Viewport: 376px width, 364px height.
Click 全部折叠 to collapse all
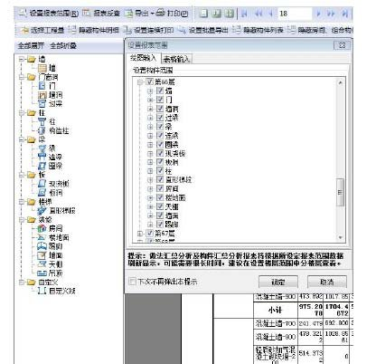(x=63, y=46)
